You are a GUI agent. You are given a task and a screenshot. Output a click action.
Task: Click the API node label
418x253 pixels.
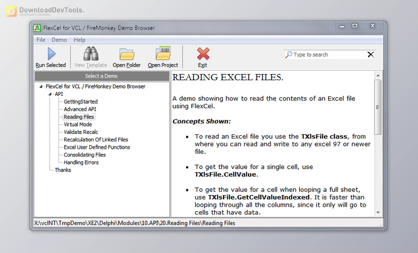[x=59, y=94]
